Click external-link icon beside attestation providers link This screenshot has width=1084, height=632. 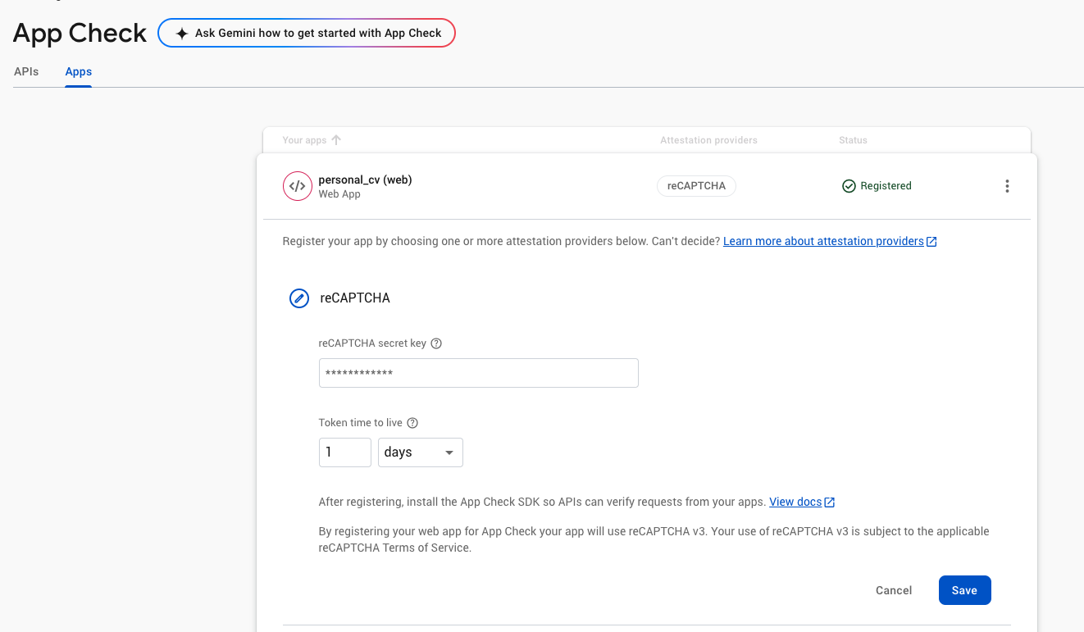coord(931,242)
